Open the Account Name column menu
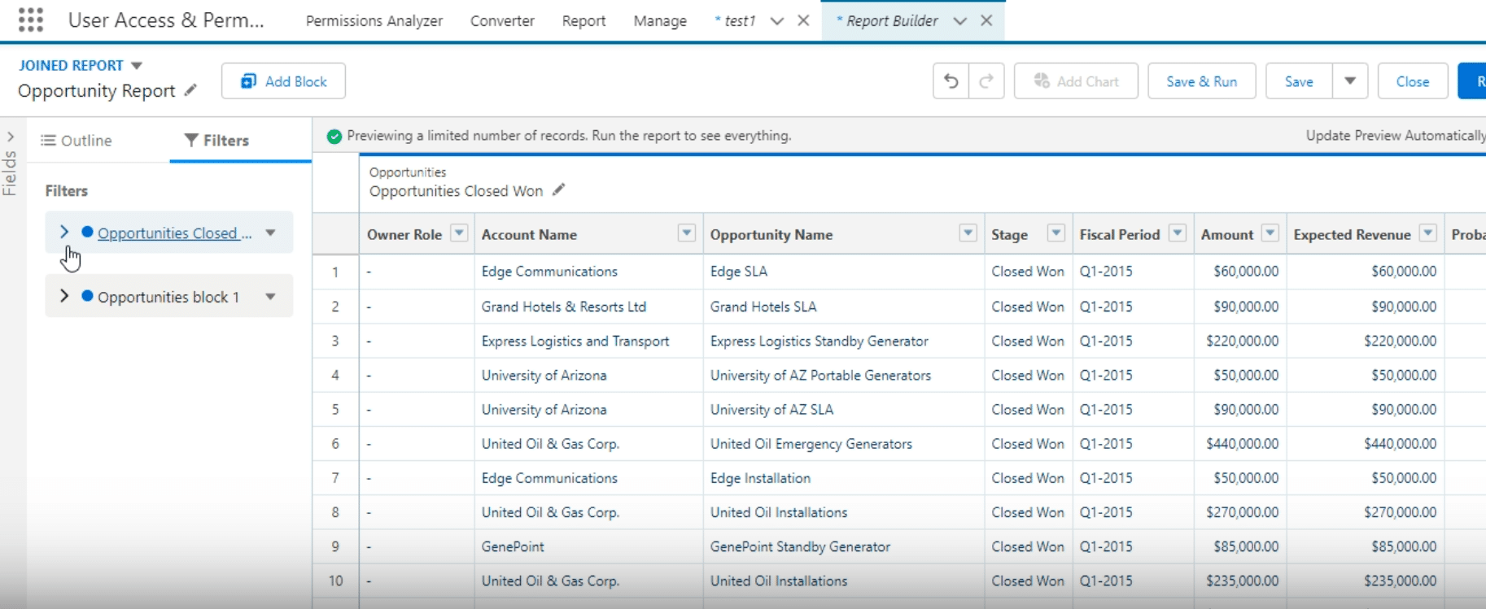The height and width of the screenshot is (609, 1486). (687, 233)
